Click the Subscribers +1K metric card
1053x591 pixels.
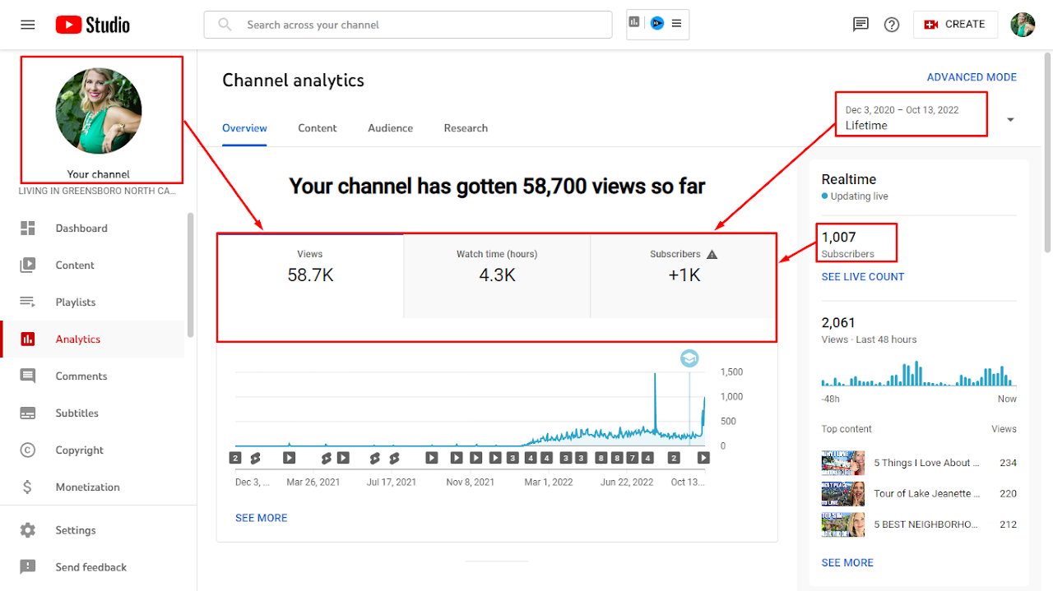[684, 275]
